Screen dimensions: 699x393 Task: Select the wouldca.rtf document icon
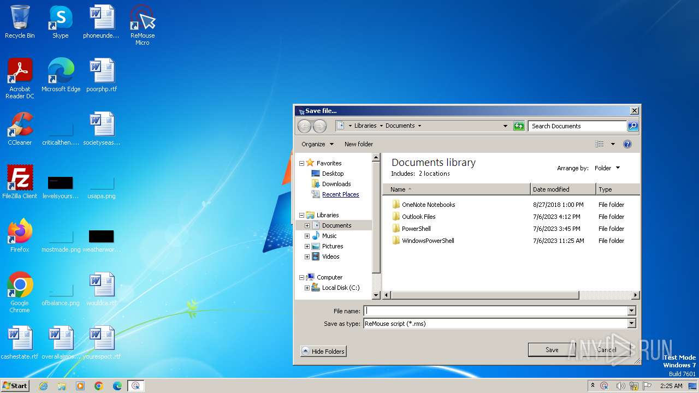pyautogui.click(x=102, y=289)
